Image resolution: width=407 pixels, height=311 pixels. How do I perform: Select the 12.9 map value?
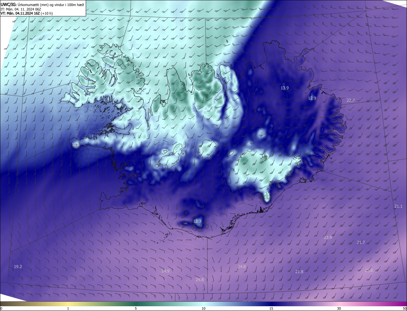pos(312,98)
